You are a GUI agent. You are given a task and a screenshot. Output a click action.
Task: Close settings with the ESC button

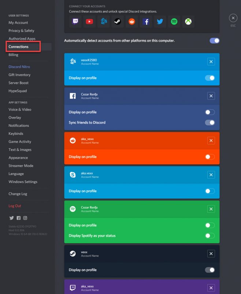pyautogui.click(x=233, y=18)
